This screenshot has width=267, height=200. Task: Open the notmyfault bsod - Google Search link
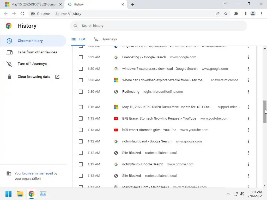click(147, 141)
